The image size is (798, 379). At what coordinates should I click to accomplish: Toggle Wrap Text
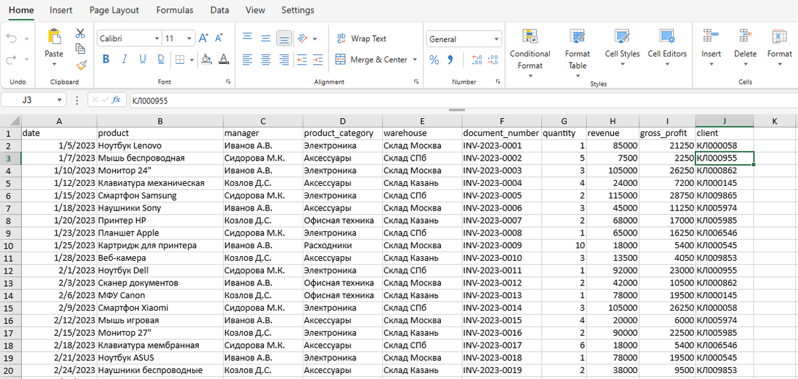click(x=360, y=38)
